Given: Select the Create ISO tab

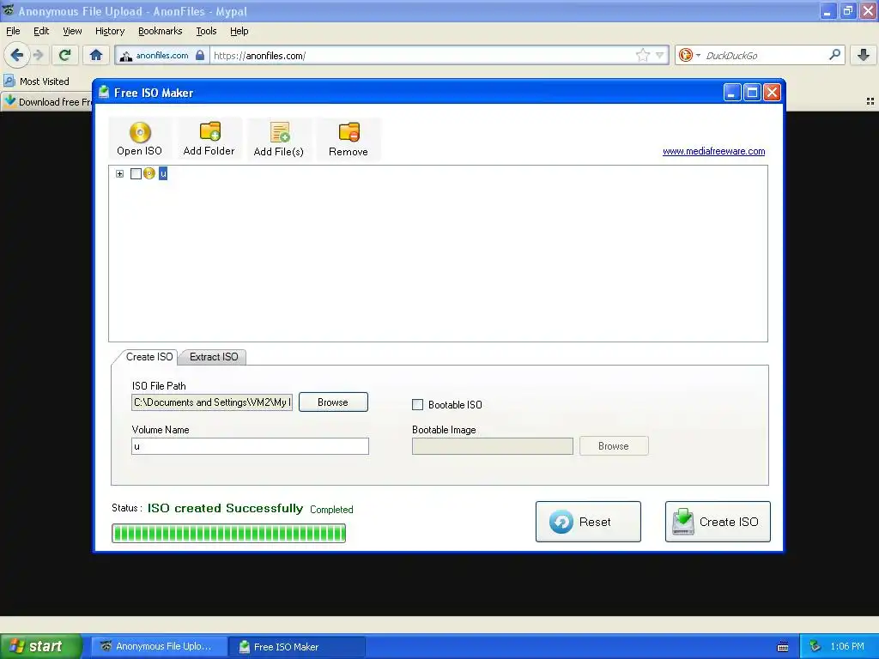Looking at the screenshot, I should click(149, 357).
